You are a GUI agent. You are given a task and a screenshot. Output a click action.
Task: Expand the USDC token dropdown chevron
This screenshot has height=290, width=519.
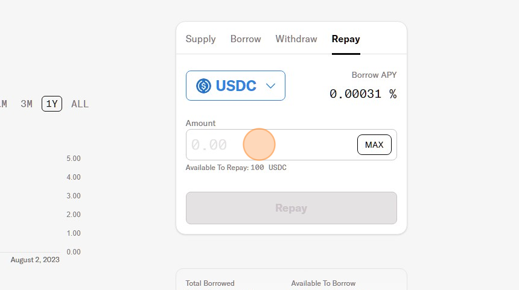tap(271, 86)
